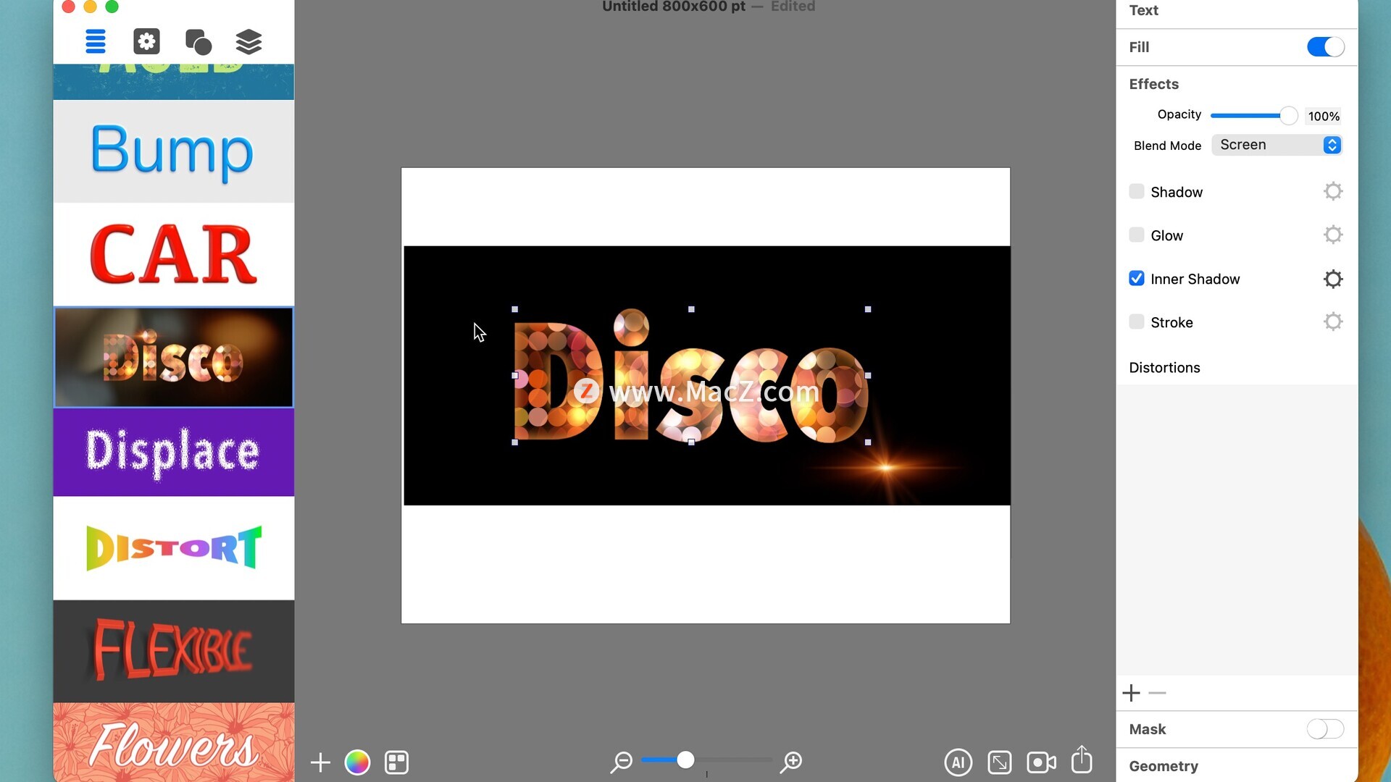Click the plus add-object button on bottom toolbar

320,762
